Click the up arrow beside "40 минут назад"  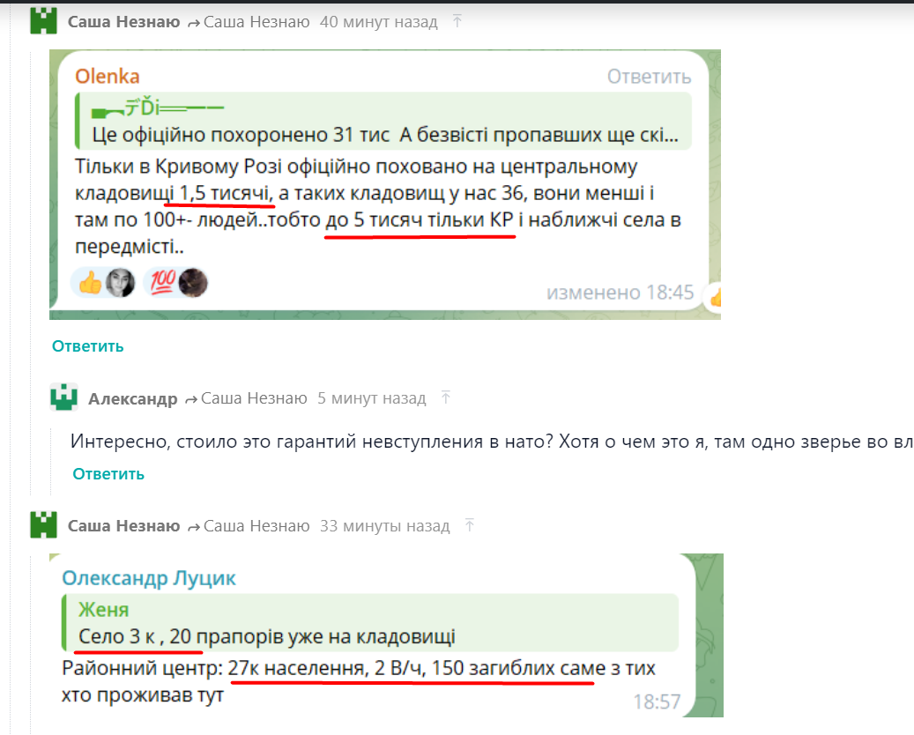(x=457, y=22)
